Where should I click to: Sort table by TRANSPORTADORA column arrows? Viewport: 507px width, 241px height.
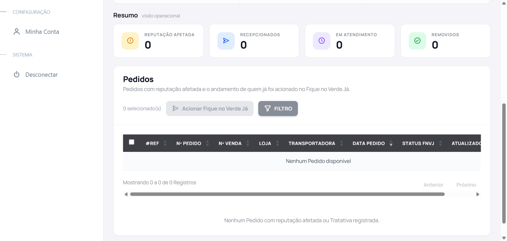point(341,143)
